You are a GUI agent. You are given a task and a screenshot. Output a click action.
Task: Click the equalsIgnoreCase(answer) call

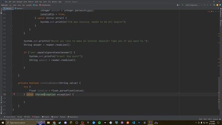(x=55, y=52)
